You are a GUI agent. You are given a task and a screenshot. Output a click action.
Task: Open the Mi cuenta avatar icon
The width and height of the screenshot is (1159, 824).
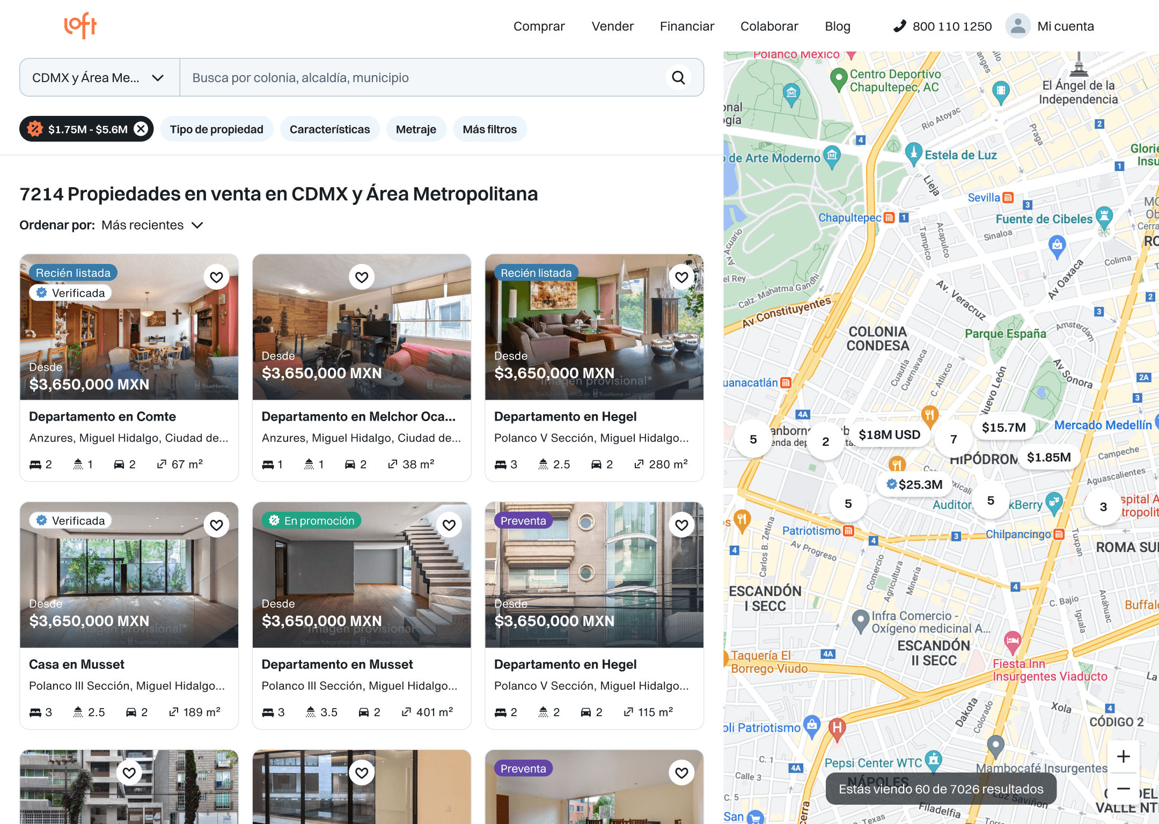[x=1018, y=26]
